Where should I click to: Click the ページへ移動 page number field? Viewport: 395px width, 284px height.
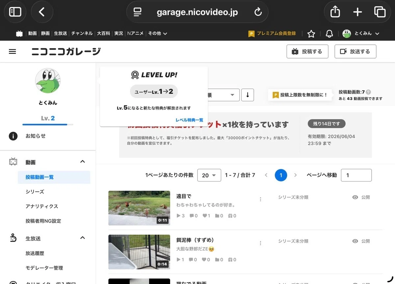click(x=356, y=175)
